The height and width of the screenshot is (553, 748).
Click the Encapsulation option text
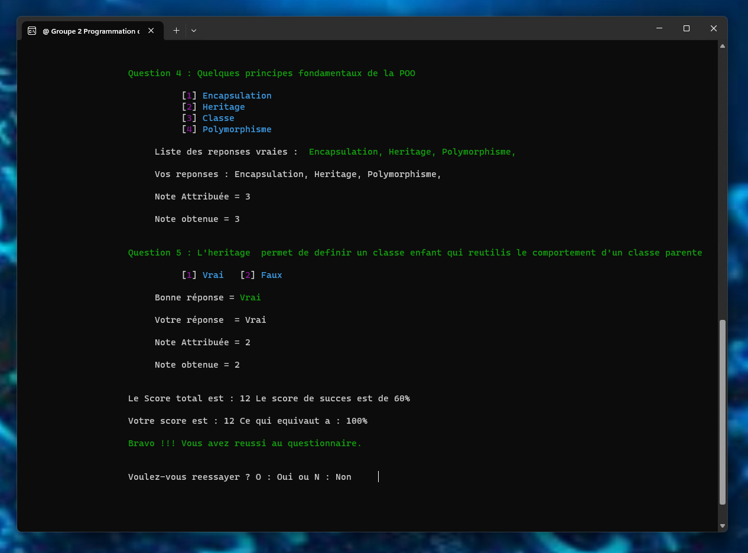pyautogui.click(x=237, y=96)
